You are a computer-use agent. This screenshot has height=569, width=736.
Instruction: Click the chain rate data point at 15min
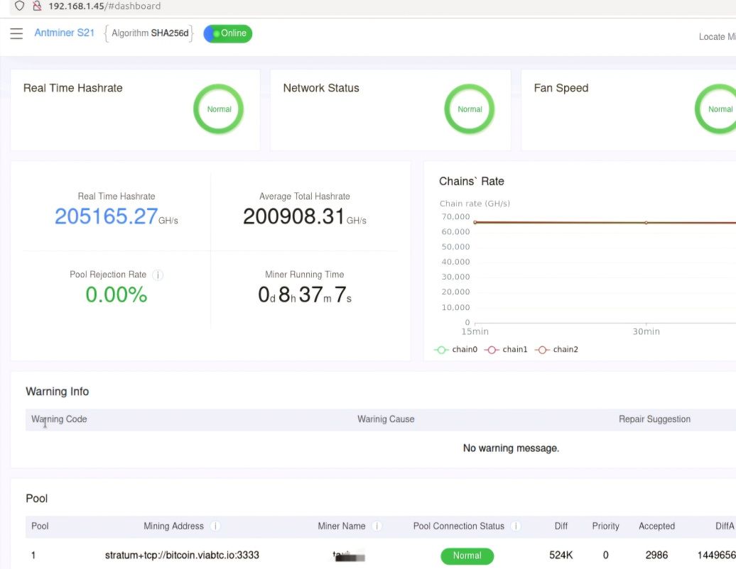(x=475, y=223)
